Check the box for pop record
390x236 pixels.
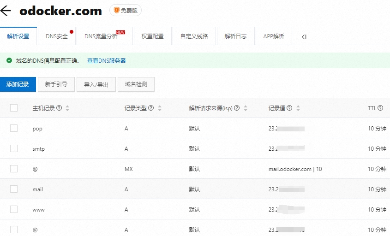[x=14, y=128]
